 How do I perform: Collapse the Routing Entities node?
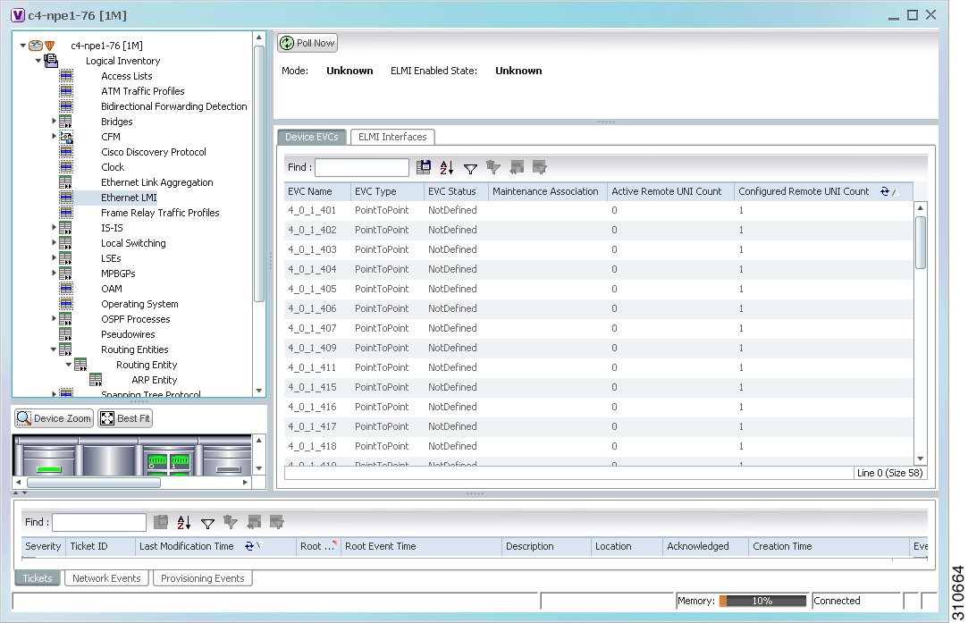tap(54, 349)
